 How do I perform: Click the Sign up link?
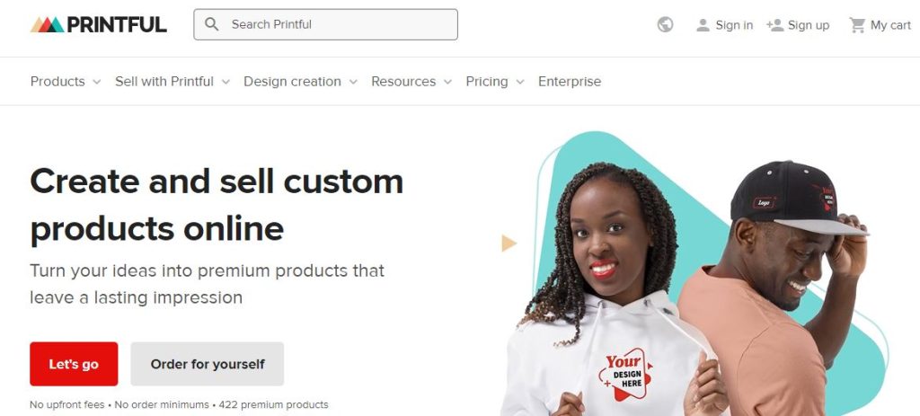click(x=809, y=25)
